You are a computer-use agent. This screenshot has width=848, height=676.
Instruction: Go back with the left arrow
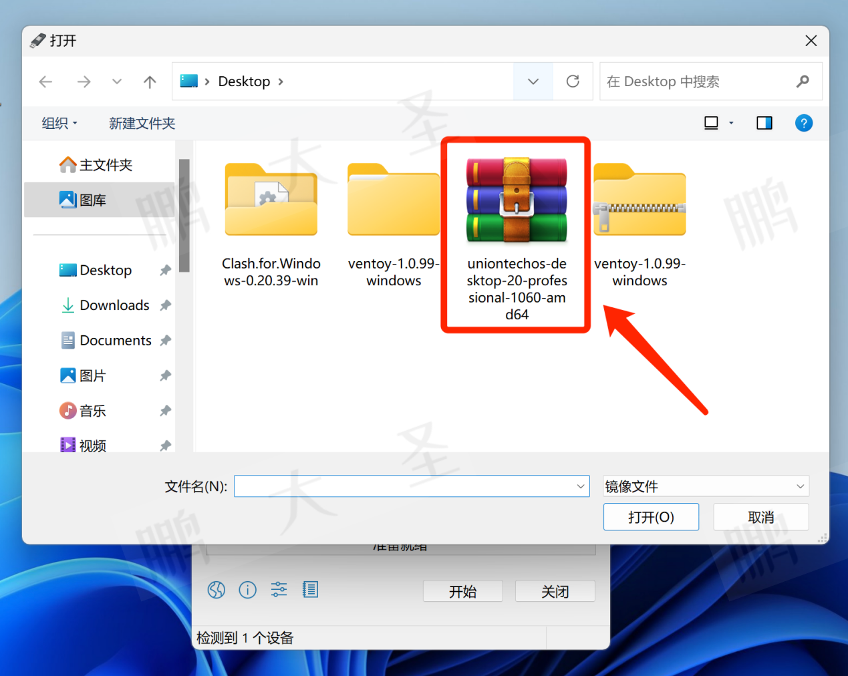45,81
